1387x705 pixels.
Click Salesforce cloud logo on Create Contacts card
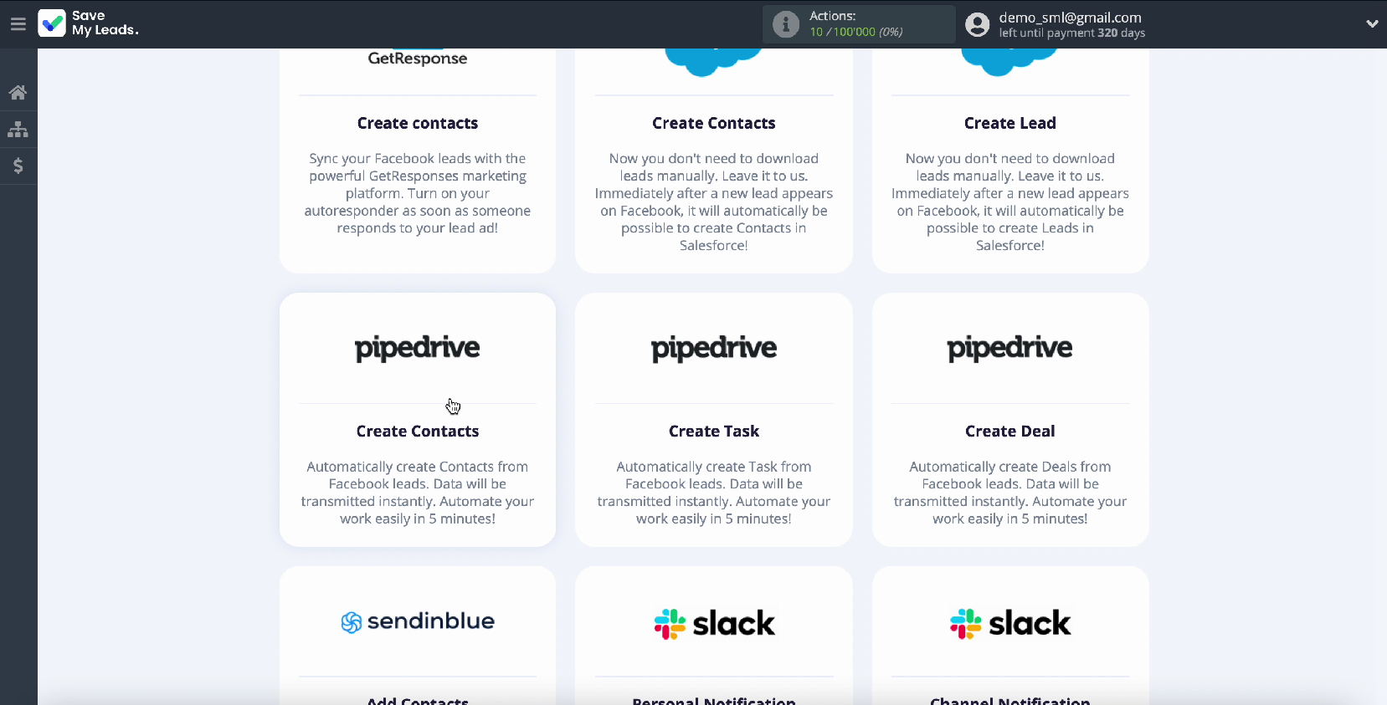pyautogui.click(x=714, y=61)
